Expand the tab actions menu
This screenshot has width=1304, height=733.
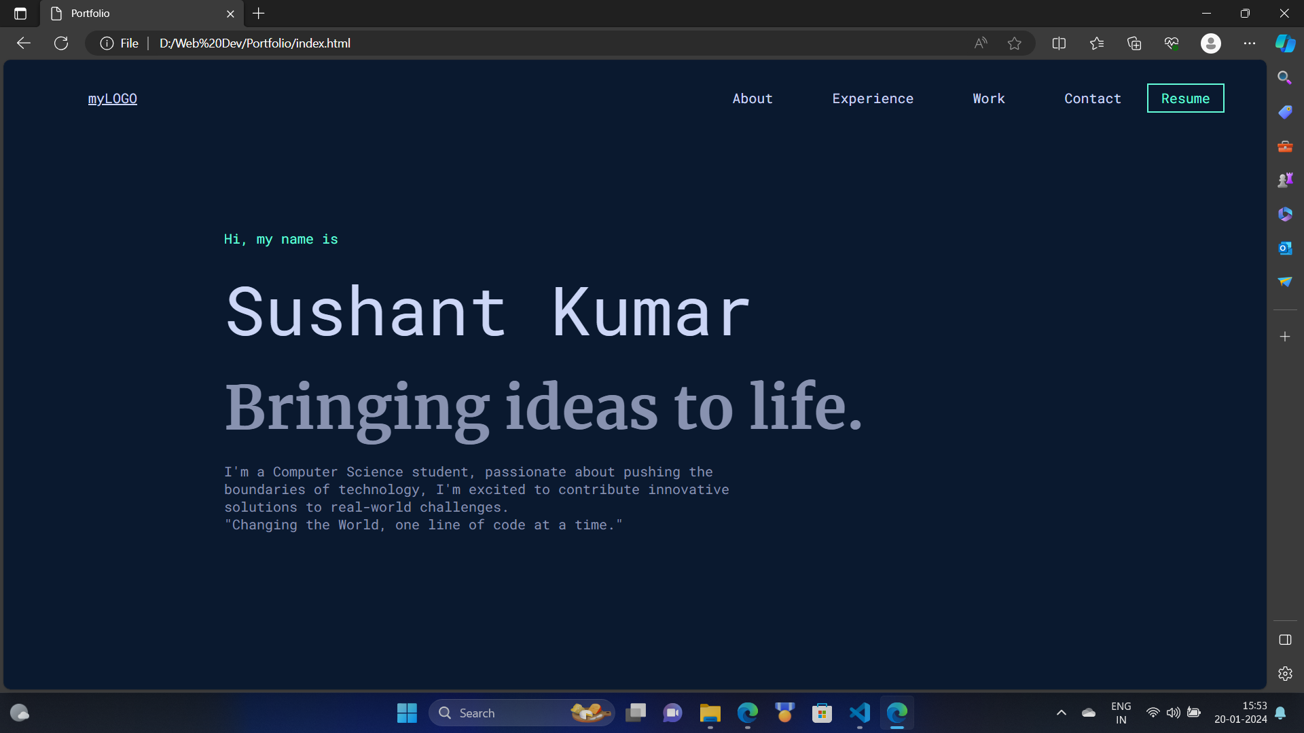click(x=19, y=13)
